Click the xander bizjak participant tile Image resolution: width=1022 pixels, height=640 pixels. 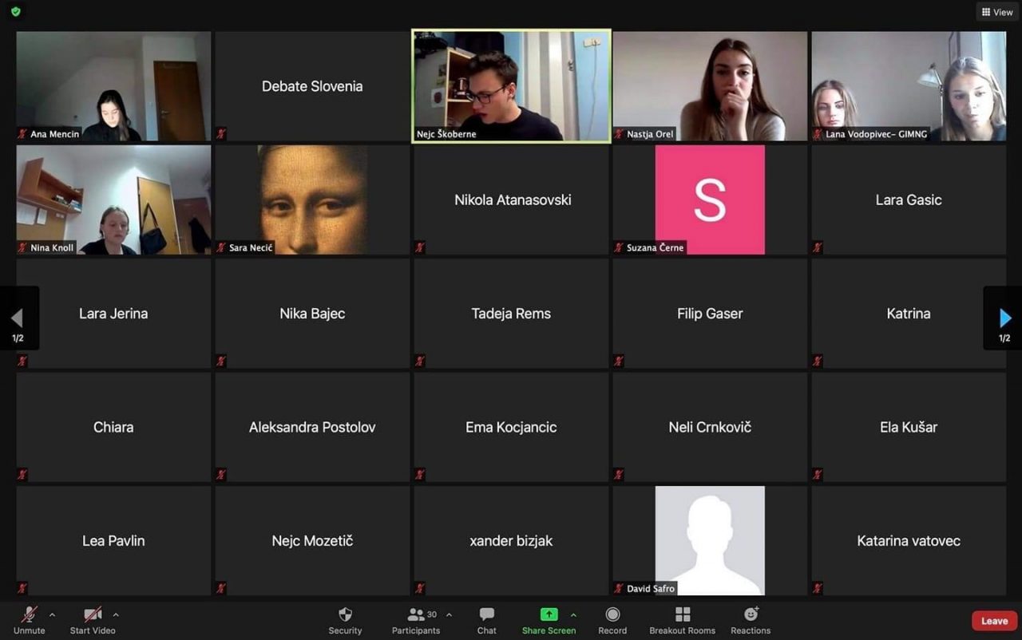[x=511, y=541]
